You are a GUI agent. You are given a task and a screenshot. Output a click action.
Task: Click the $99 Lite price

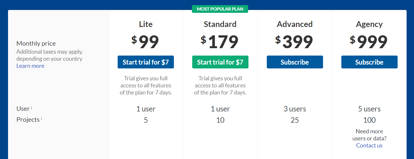tap(146, 42)
